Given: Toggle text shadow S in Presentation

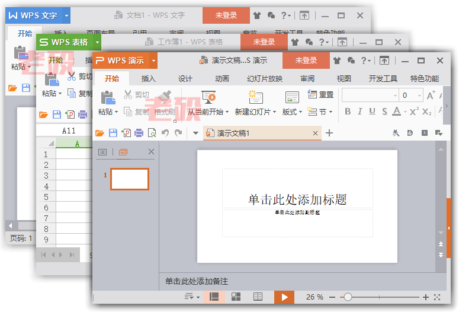Looking at the screenshot, I should (x=384, y=112).
